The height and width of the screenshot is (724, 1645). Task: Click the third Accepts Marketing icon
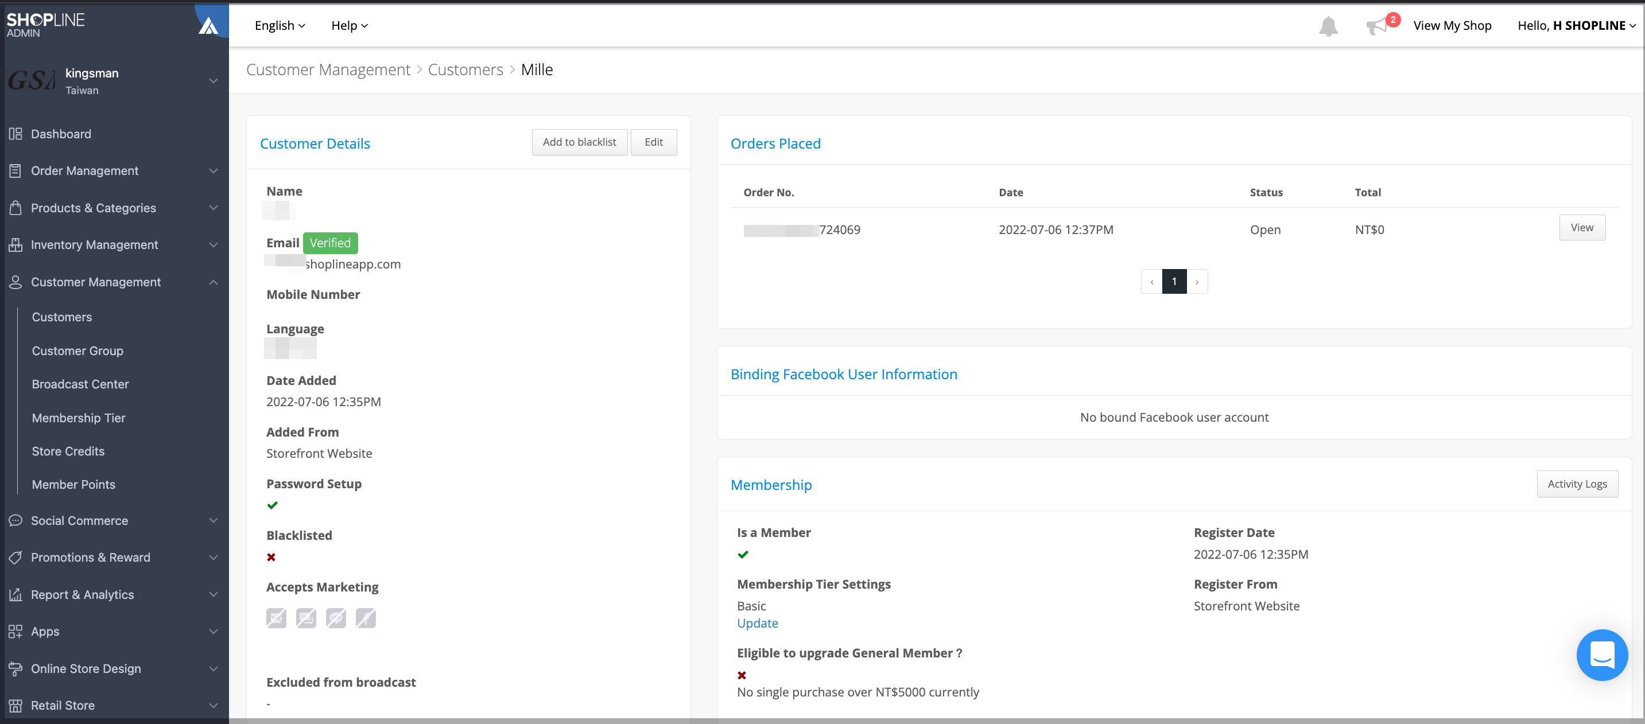pos(336,618)
